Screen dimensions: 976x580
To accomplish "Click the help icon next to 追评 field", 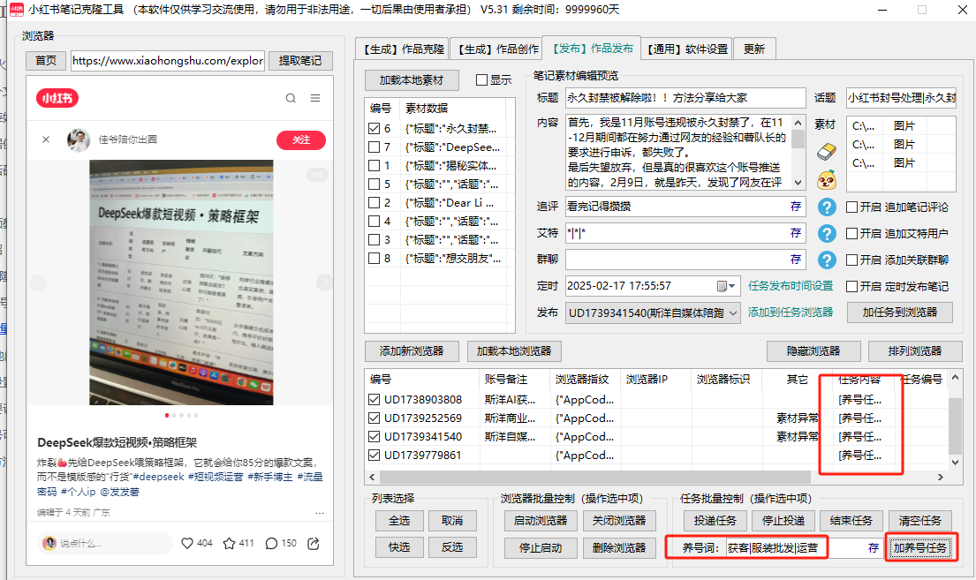I will (x=827, y=207).
